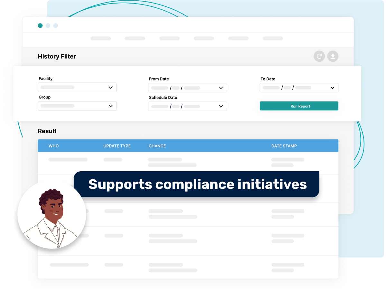Click the Result heading
Viewport: 386px width, 293px height.
pos(47,131)
